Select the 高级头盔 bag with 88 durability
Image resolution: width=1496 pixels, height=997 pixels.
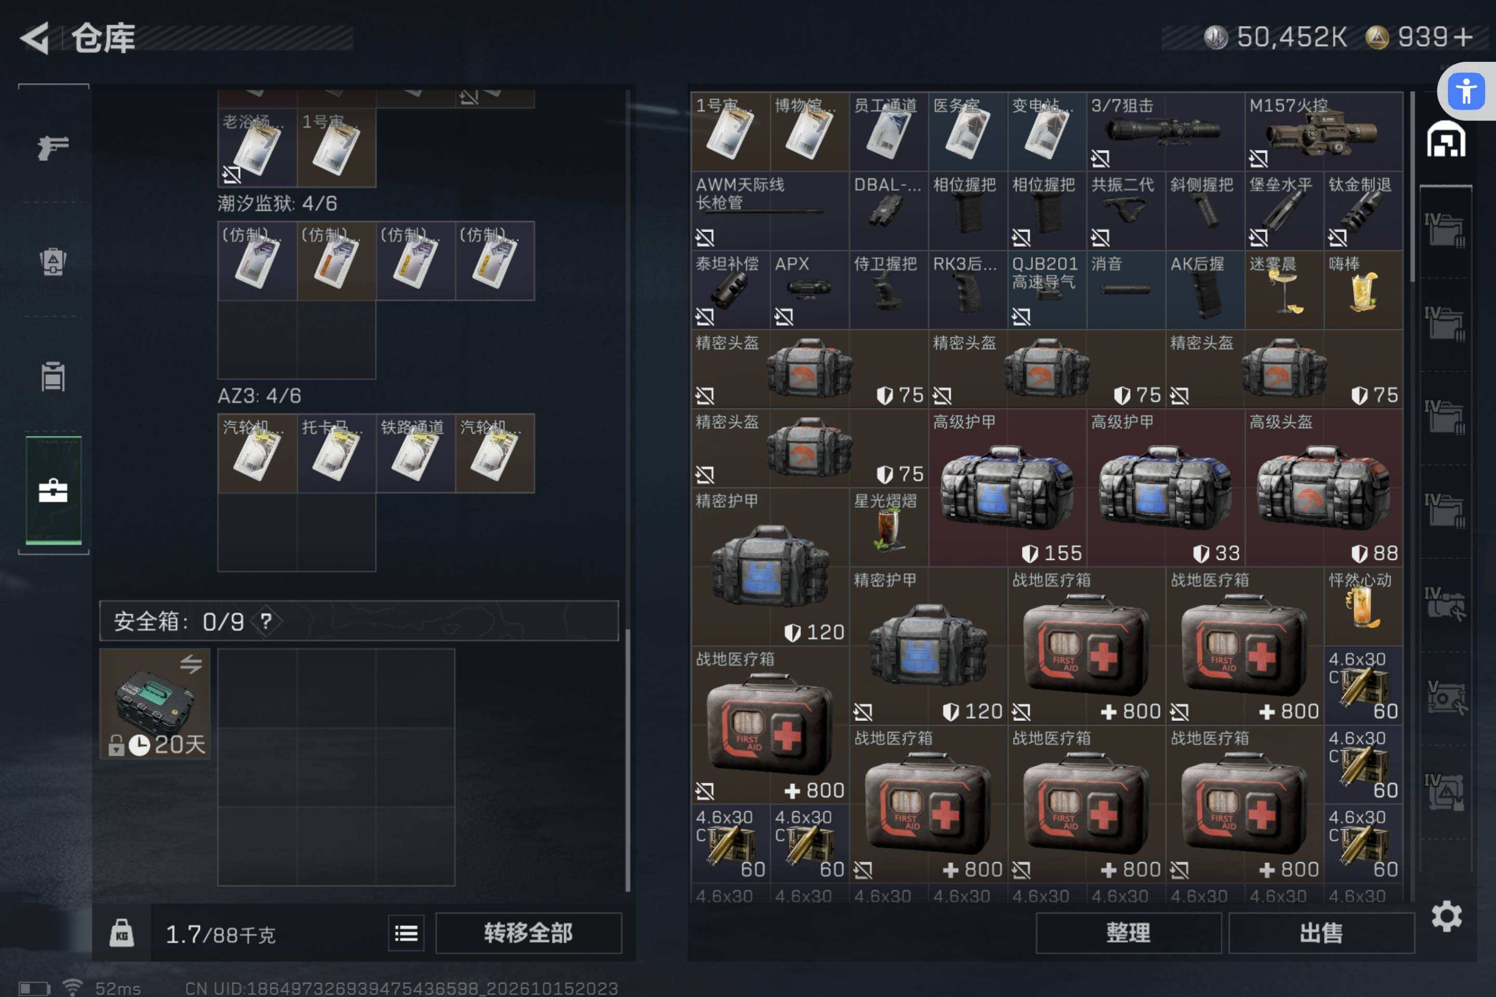(1324, 488)
